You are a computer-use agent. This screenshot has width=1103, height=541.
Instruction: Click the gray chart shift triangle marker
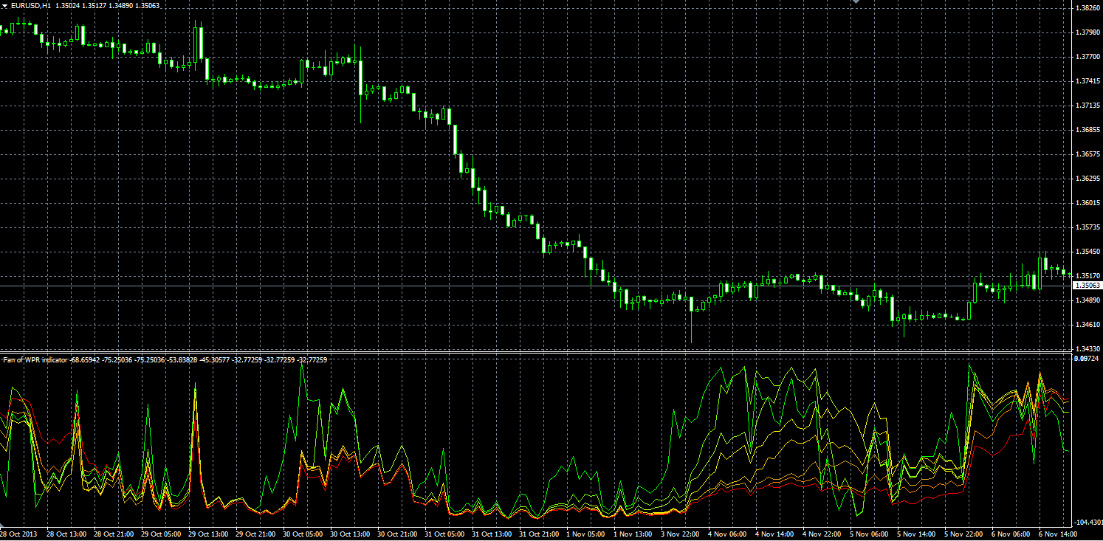(x=856, y=2)
